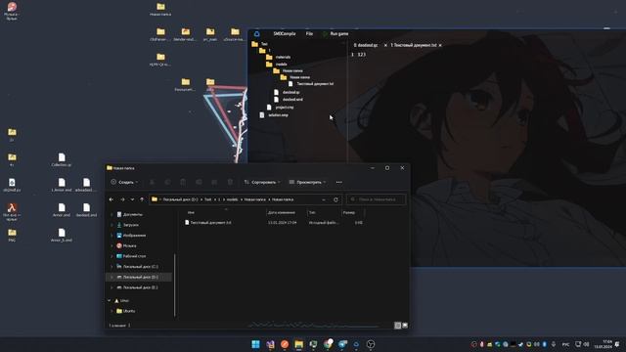Screen dimensions: 626x352
Task: Expand Локальный диск (E:) in sidebar
Action: [x=112, y=287]
